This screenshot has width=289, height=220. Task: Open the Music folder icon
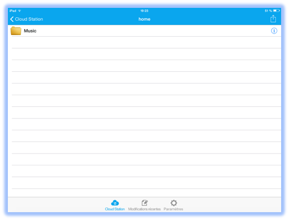point(16,31)
